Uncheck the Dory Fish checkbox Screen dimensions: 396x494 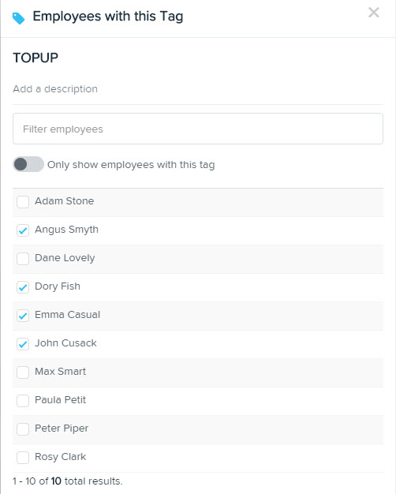[x=23, y=287]
